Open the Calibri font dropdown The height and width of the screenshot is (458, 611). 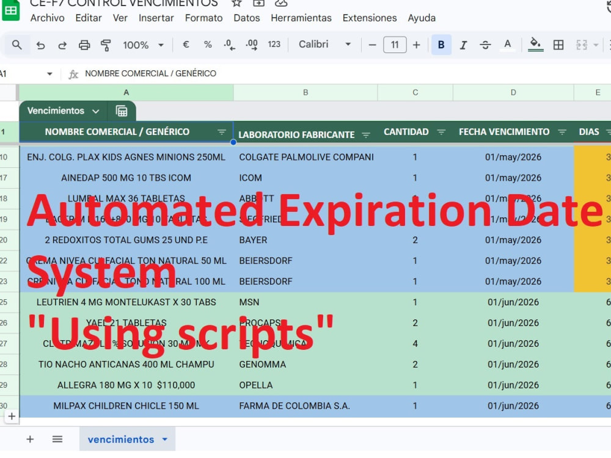(x=324, y=45)
